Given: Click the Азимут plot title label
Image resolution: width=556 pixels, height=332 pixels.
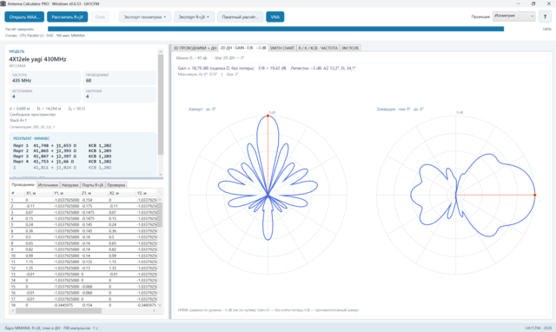Looking at the screenshot, I should pyautogui.click(x=202, y=110).
